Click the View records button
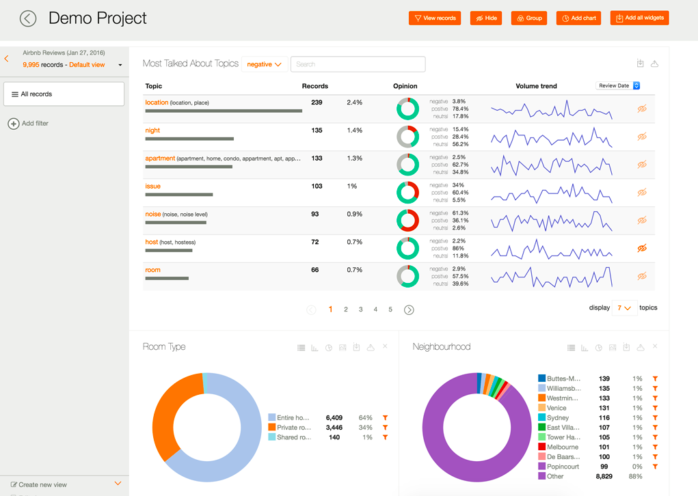Screen dimensions: 698x496 click(x=435, y=18)
